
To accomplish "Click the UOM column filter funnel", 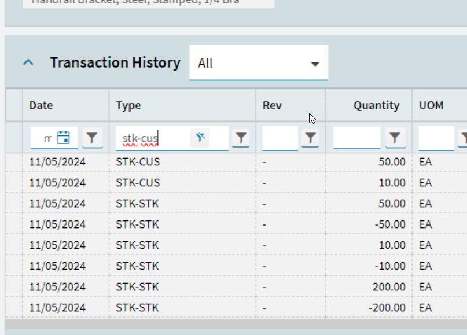I will [x=463, y=138].
